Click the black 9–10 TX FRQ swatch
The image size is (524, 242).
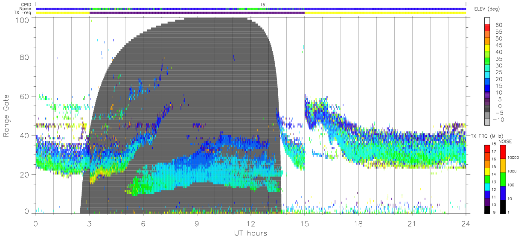pos(488,210)
